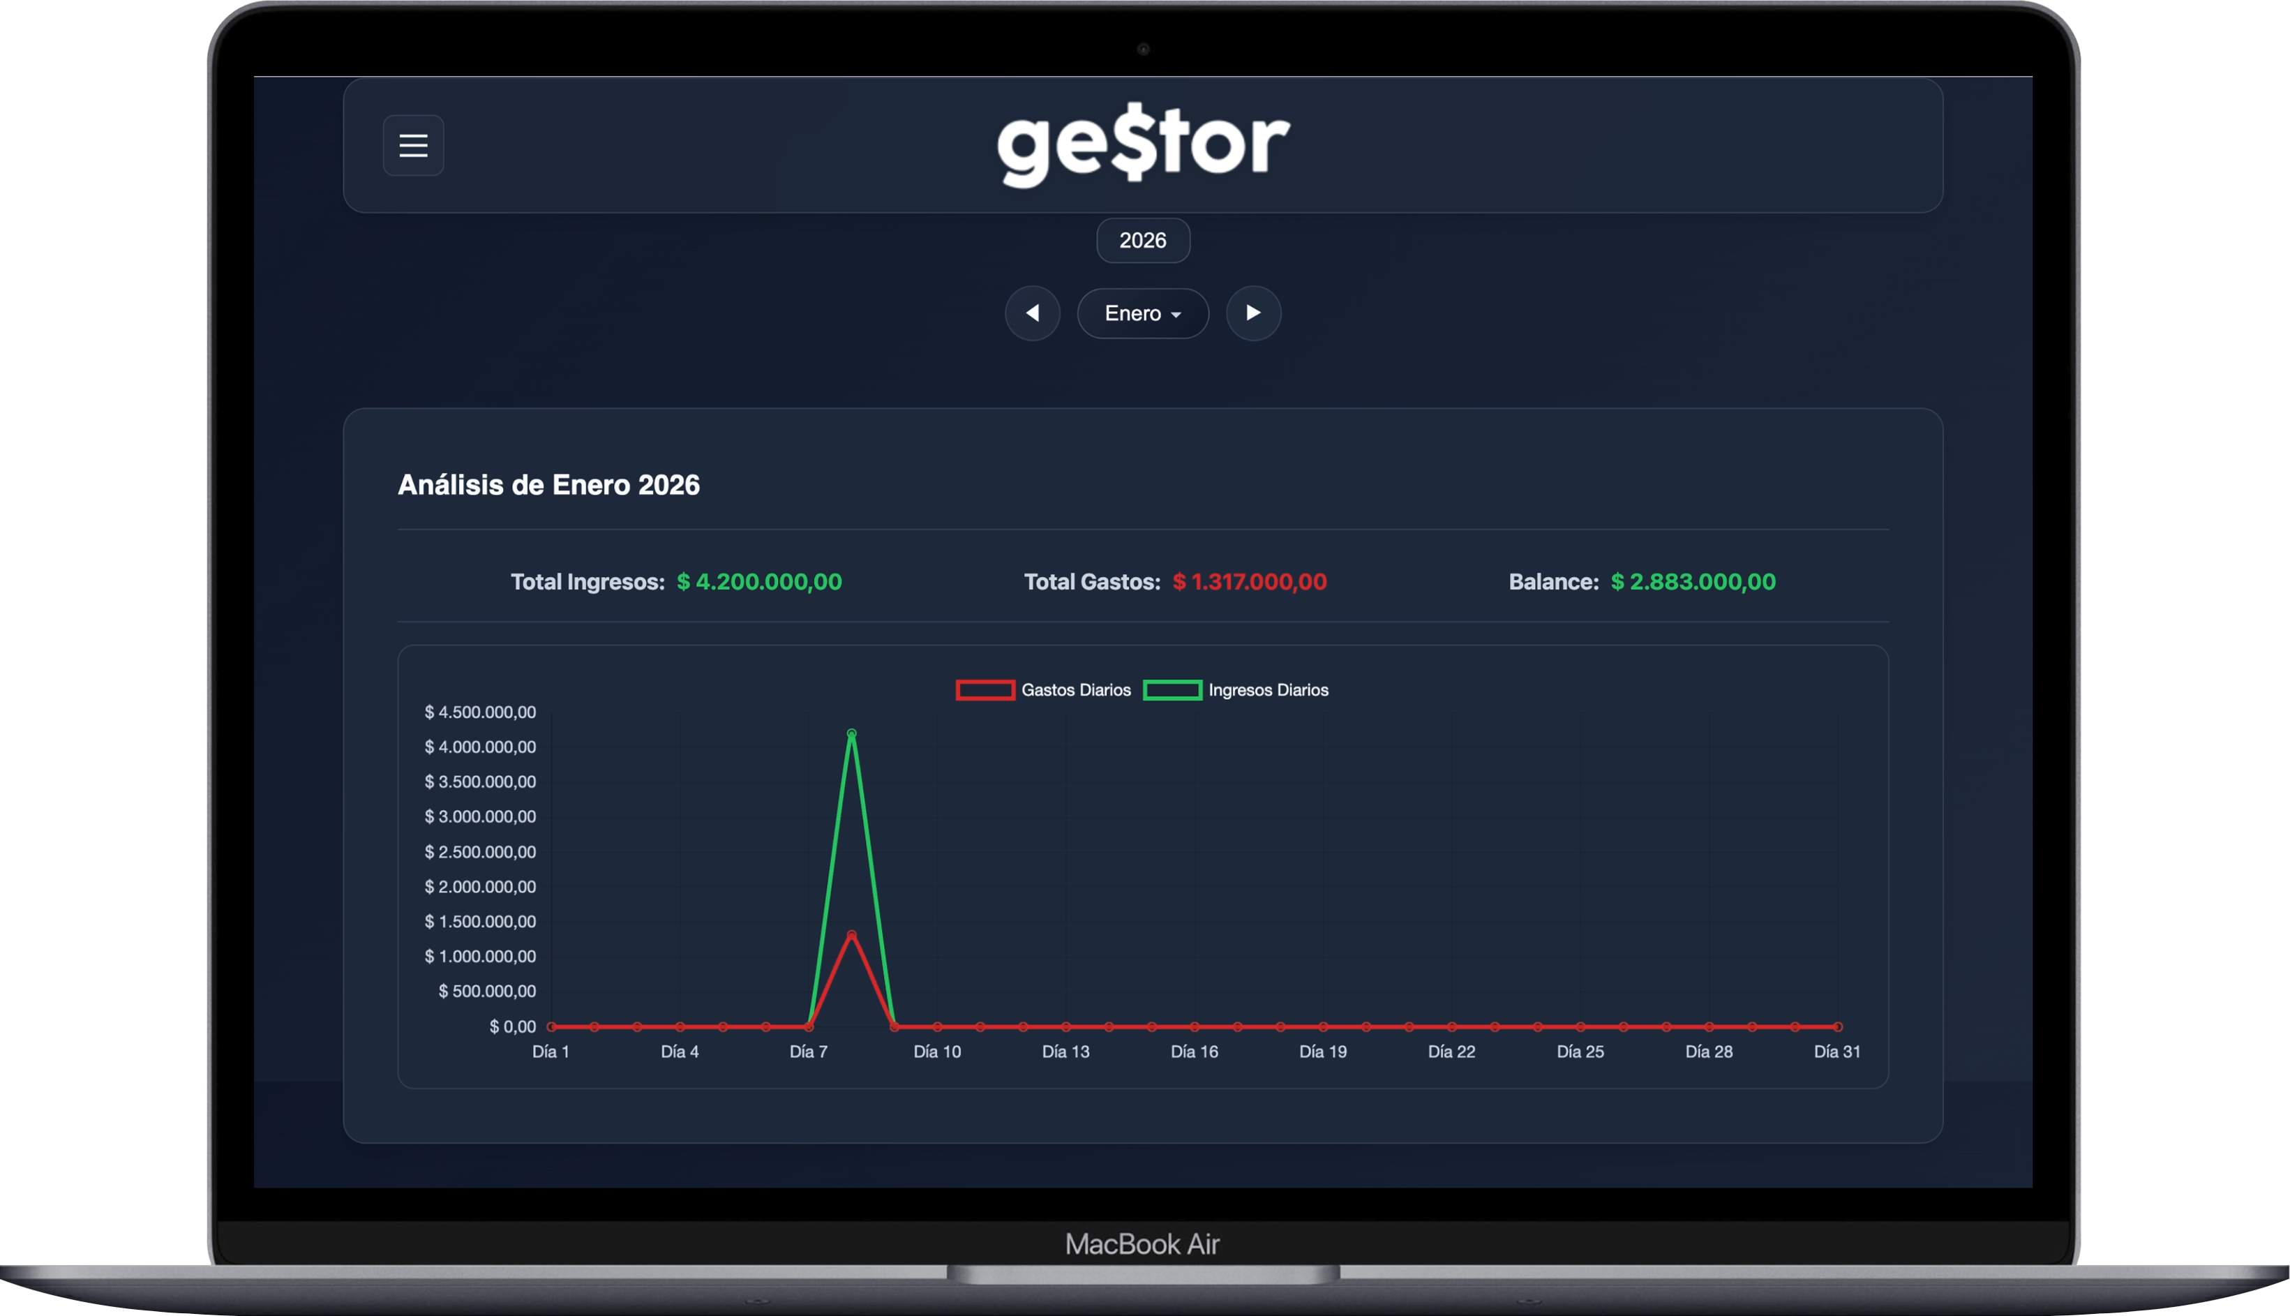This screenshot has width=2290, height=1316.
Task: Click the Balance value of $2.883.000,00
Action: pos(1693,582)
